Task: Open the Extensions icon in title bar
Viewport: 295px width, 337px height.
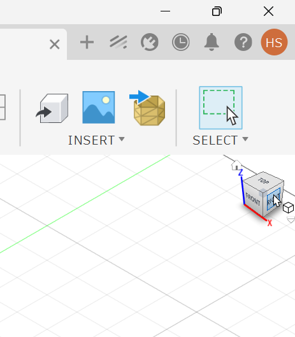Action: [x=119, y=42]
